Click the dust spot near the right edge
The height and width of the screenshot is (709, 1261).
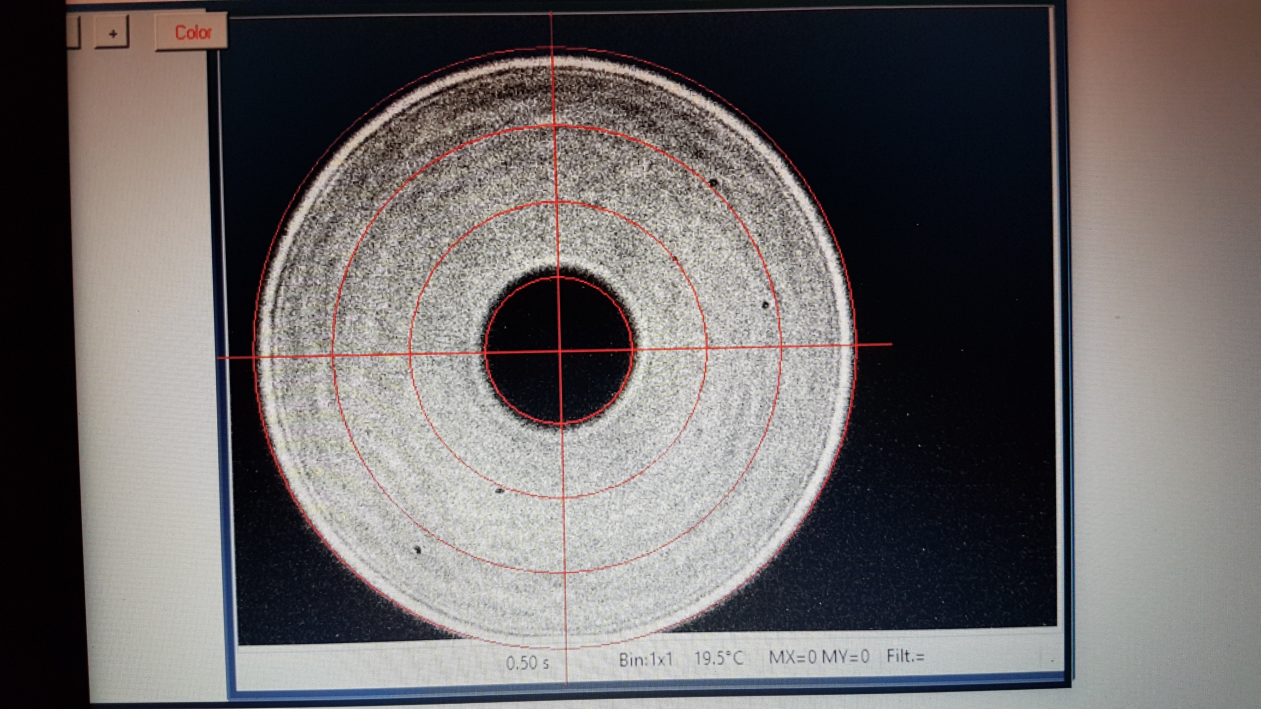[766, 305]
